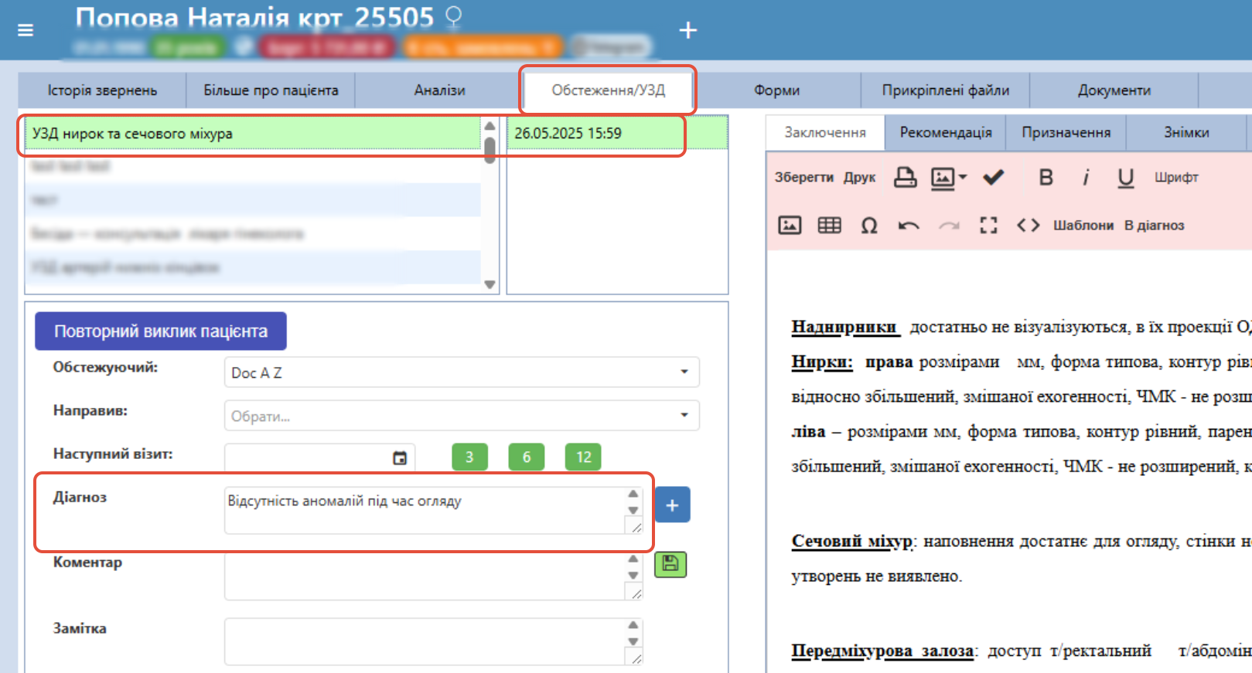Image resolution: width=1252 pixels, height=673 pixels.
Task: Click the plus icon in header
Action: pos(687,30)
